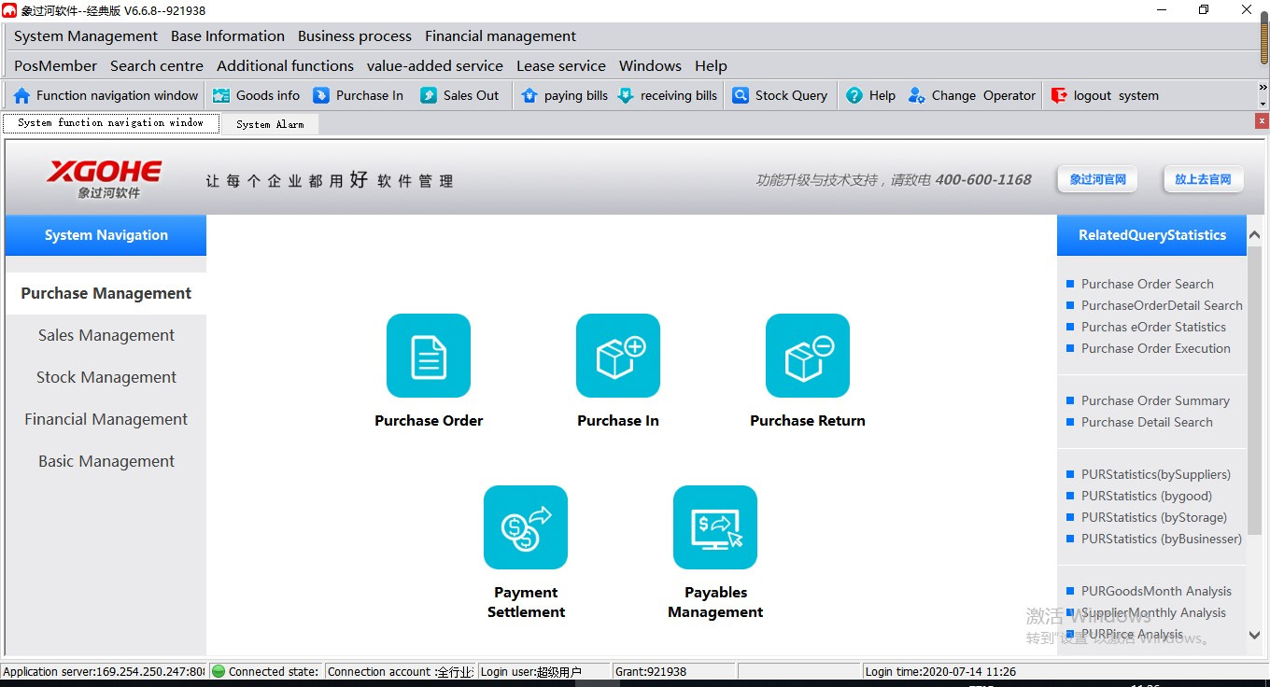Select Stock Management in navigation sidebar
This screenshot has width=1270, height=687.
[x=106, y=377]
